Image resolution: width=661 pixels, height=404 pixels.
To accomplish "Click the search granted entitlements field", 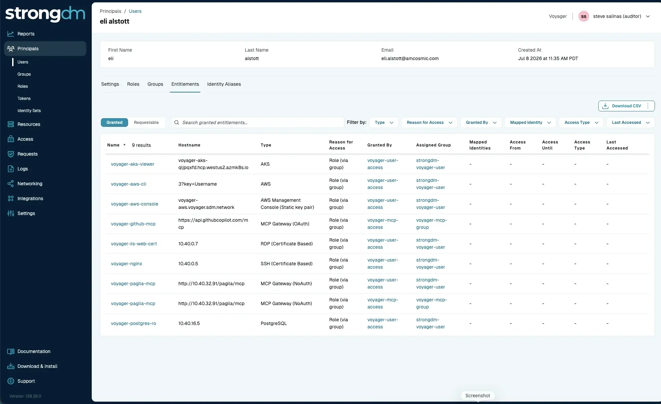I will pos(257,123).
